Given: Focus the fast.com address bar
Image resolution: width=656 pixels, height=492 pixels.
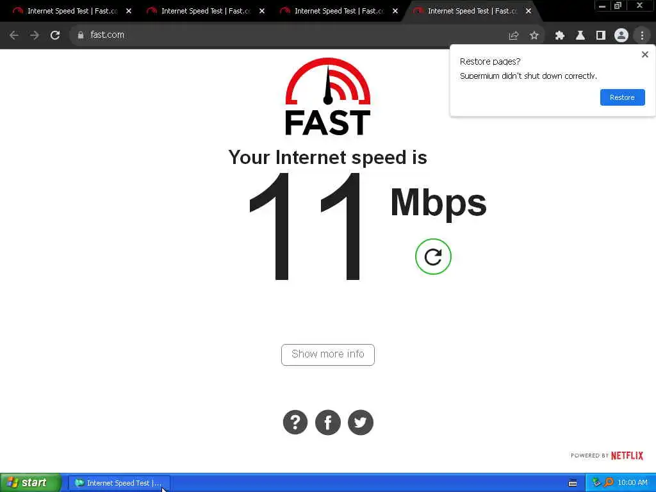Looking at the screenshot, I should coord(293,35).
